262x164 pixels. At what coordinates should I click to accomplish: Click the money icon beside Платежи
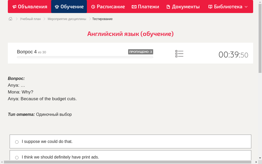click(x=134, y=7)
